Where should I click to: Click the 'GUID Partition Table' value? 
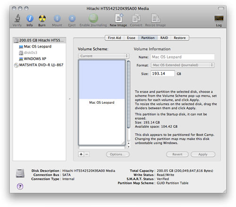click(x=173, y=183)
